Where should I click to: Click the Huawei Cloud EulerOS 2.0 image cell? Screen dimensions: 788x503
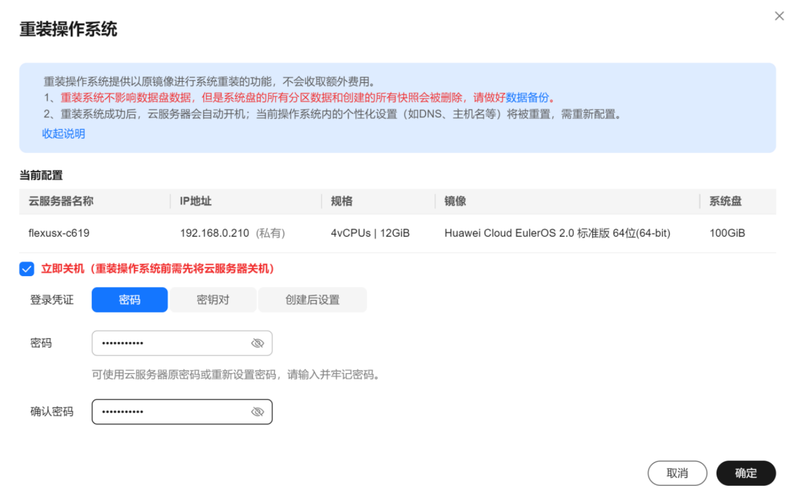(x=557, y=233)
